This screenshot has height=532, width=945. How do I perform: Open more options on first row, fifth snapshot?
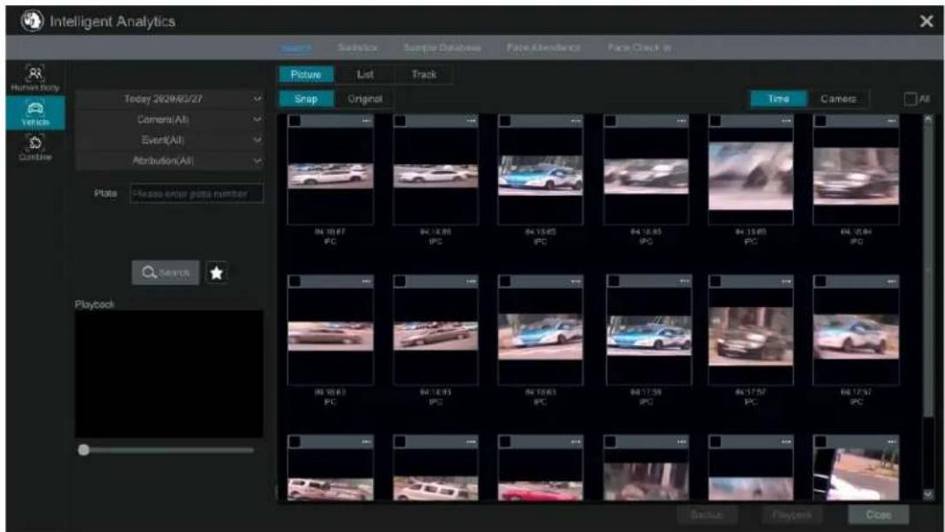(x=786, y=121)
